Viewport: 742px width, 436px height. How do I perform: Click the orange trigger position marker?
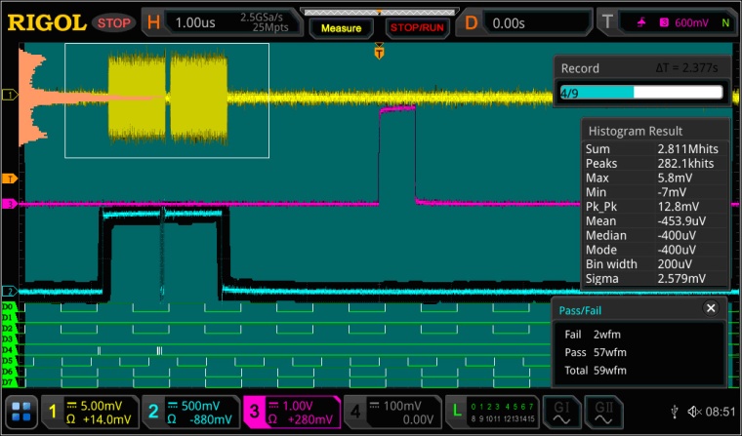(x=379, y=54)
